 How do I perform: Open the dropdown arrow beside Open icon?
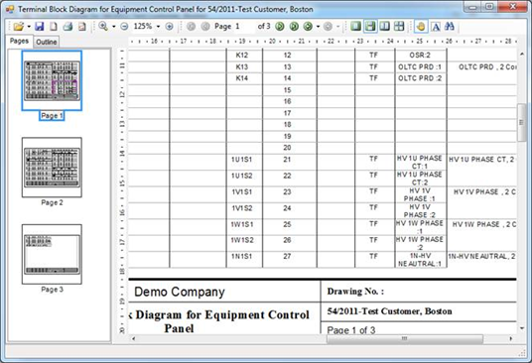[x=29, y=27]
